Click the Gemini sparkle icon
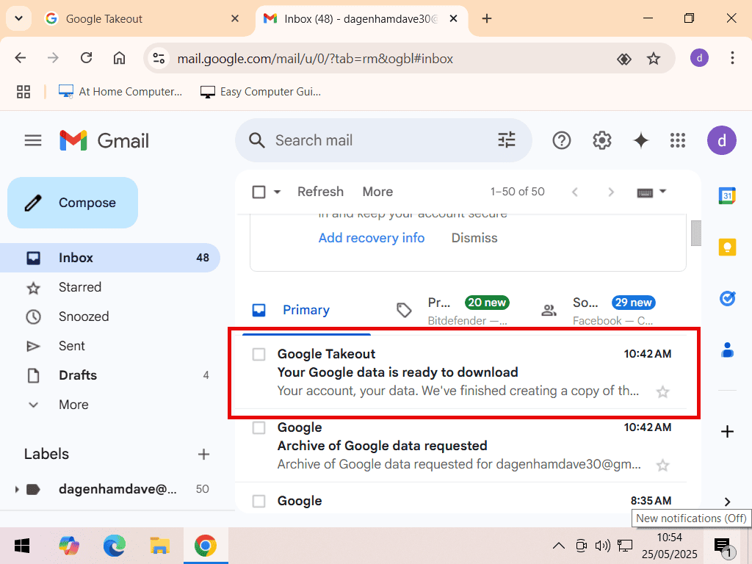This screenshot has width=752, height=564. tap(640, 140)
